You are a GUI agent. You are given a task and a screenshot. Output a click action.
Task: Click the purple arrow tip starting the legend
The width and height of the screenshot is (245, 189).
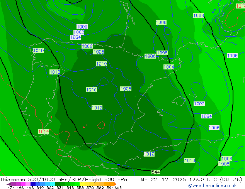[x=9, y=184]
